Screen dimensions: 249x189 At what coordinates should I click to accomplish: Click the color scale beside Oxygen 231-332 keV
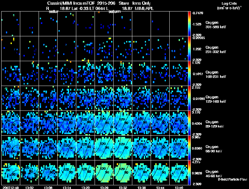[190, 48]
